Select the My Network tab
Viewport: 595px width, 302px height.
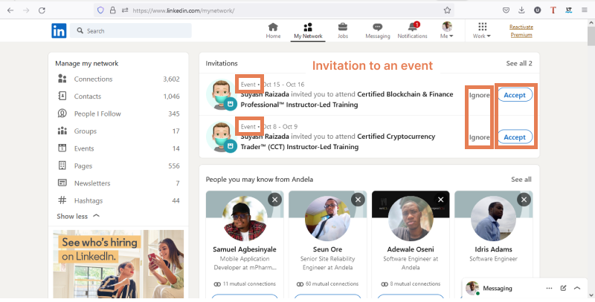pos(308,31)
